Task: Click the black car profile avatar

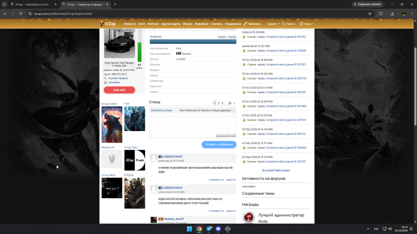Action: (x=119, y=43)
